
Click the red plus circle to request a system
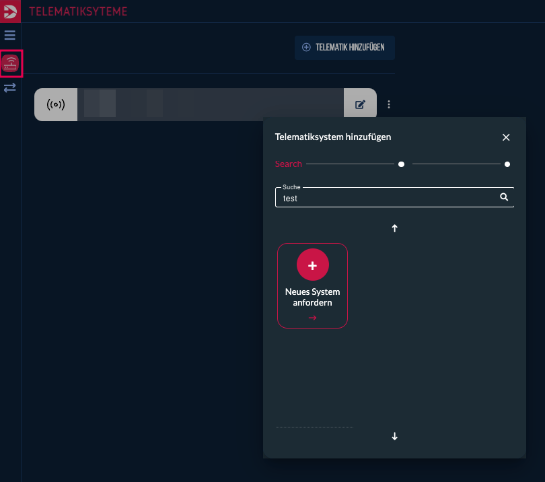[x=312, y=266]
